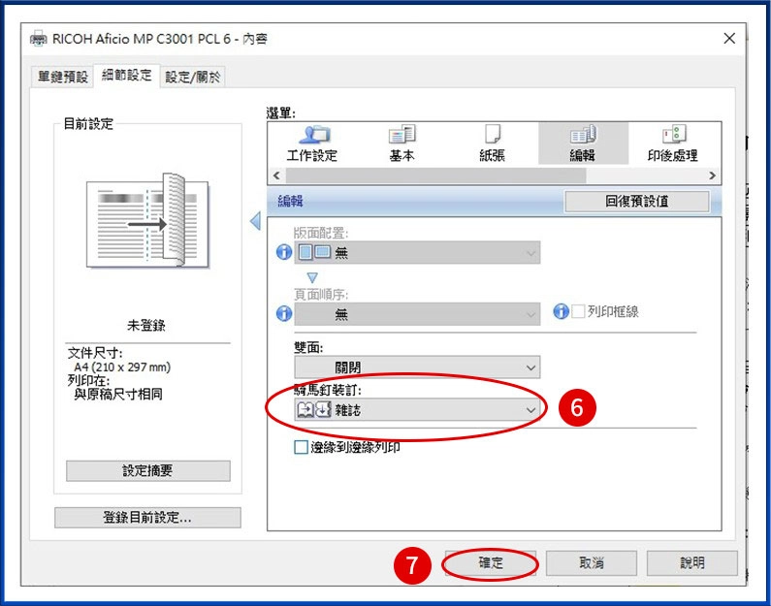Open the 版面配置 dropdown
The image size is (771, 606).
tap(417, 253)
